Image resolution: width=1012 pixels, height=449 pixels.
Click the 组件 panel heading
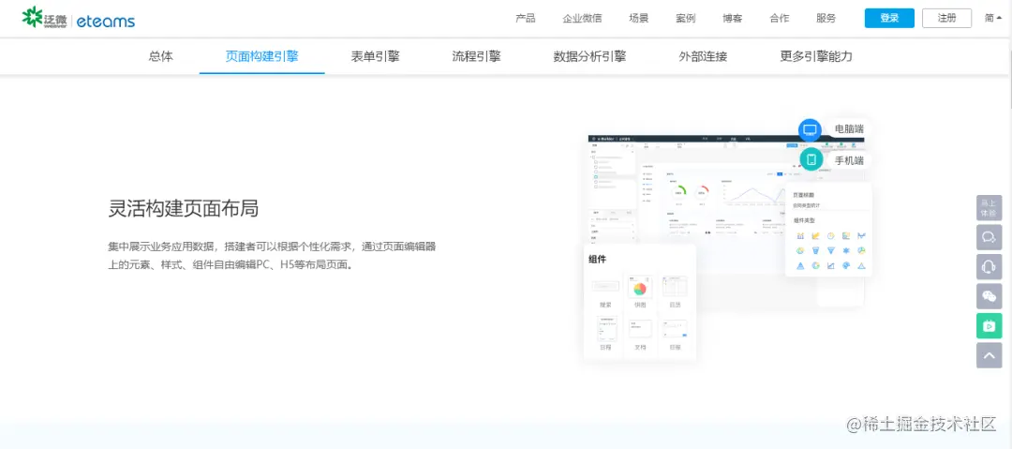coord(597,259)
